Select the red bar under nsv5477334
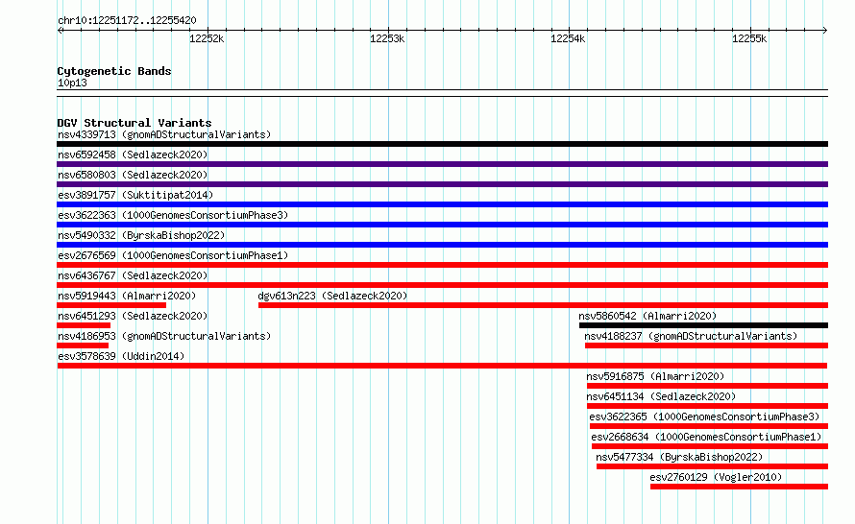The width and height of the screenshot is (855, 524). 712,466
